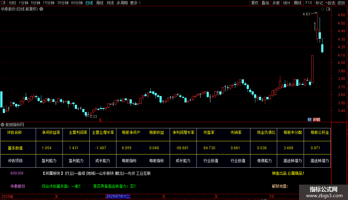Add stock with the +自选 button
The image size is (348, 200).
tap(330, 3)
